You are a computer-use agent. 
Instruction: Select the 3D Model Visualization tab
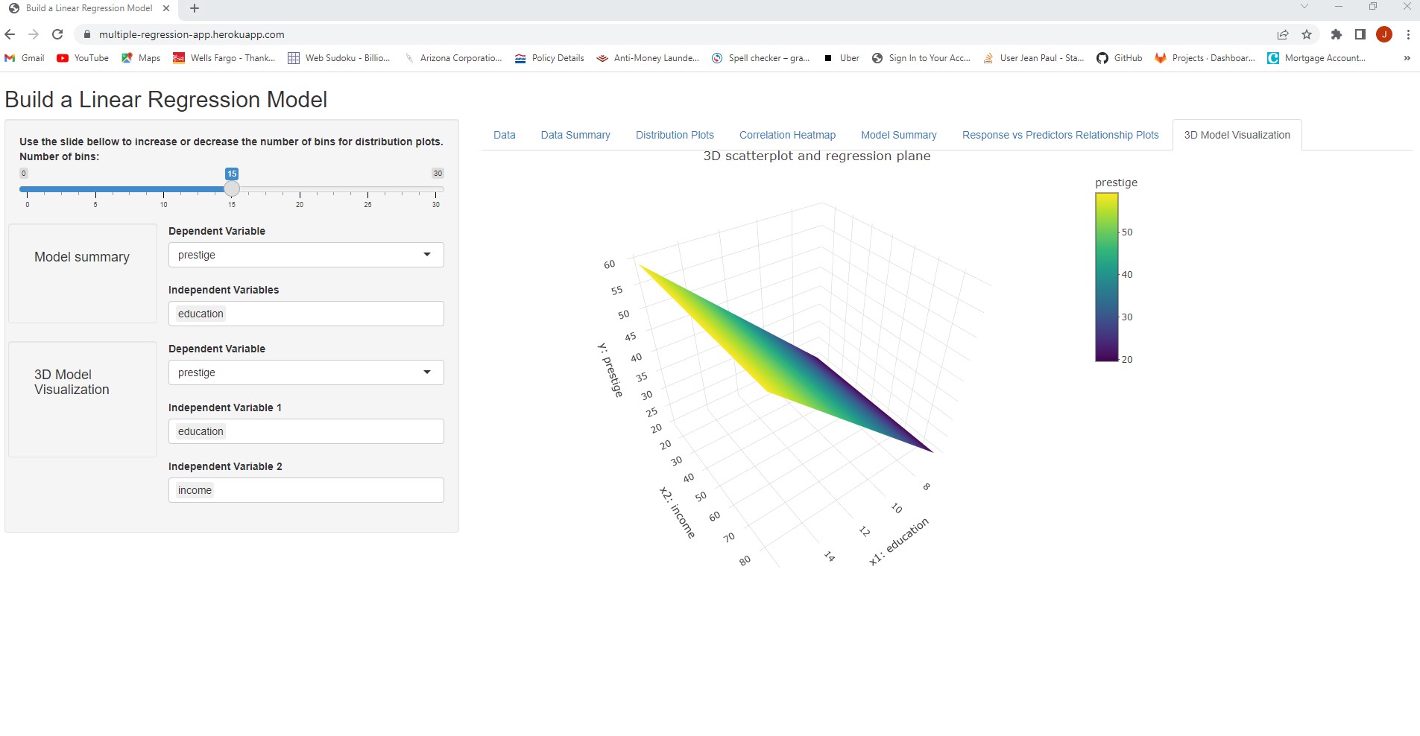tap(1237, 135)
